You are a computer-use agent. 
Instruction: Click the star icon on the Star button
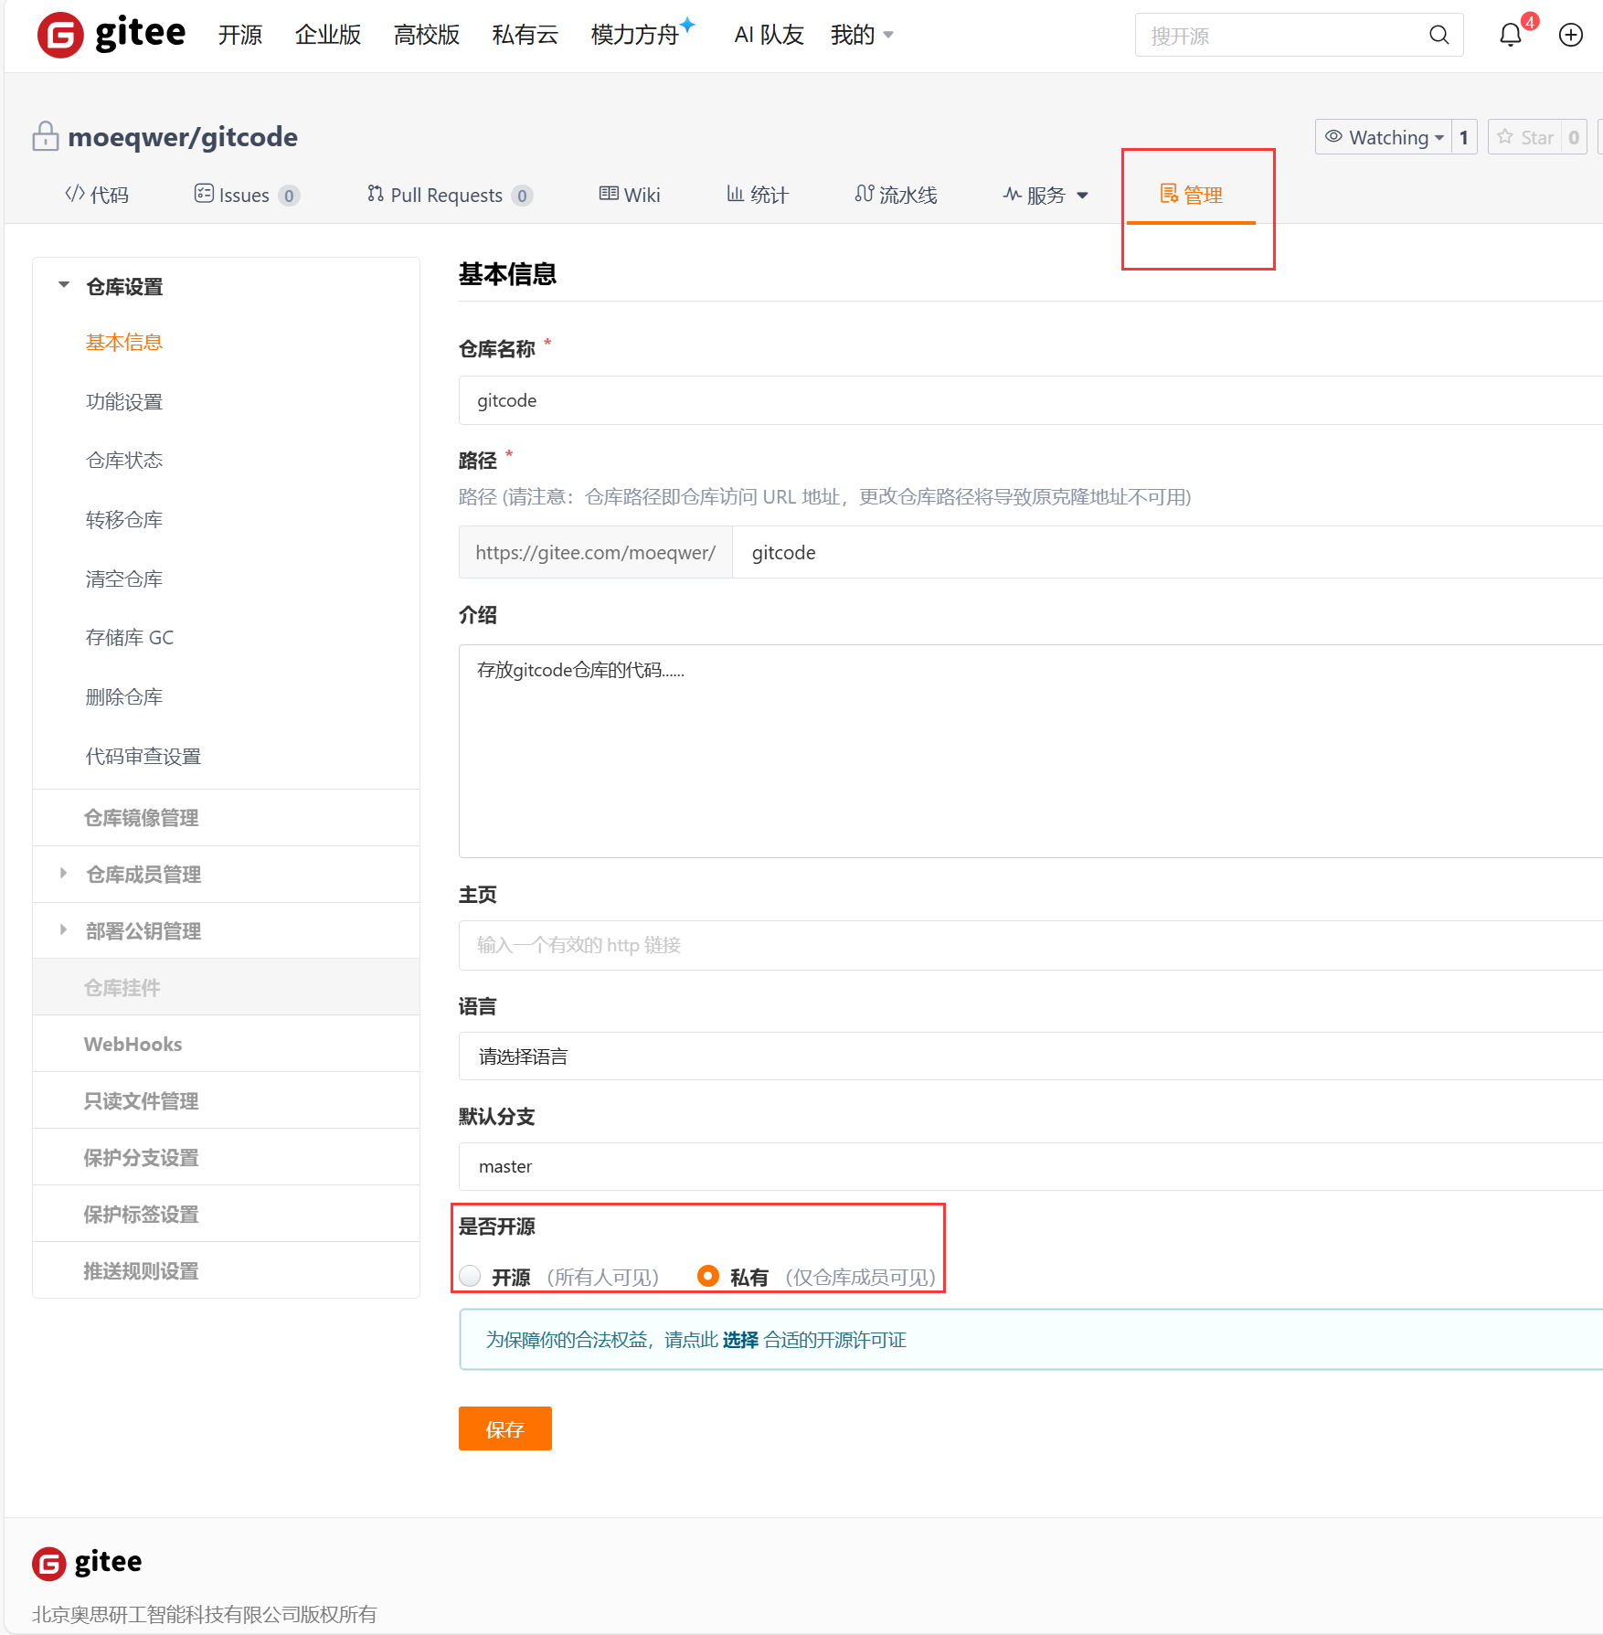tap(1505, 137)
